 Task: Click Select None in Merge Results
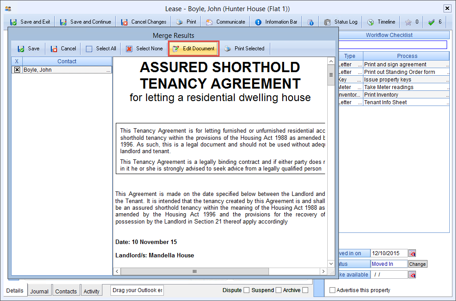point(145,49)
